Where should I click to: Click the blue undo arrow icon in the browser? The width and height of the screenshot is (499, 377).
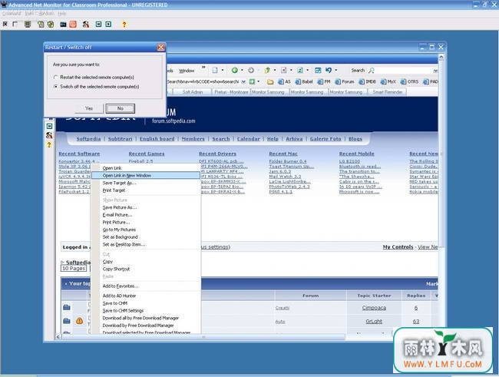329,70
